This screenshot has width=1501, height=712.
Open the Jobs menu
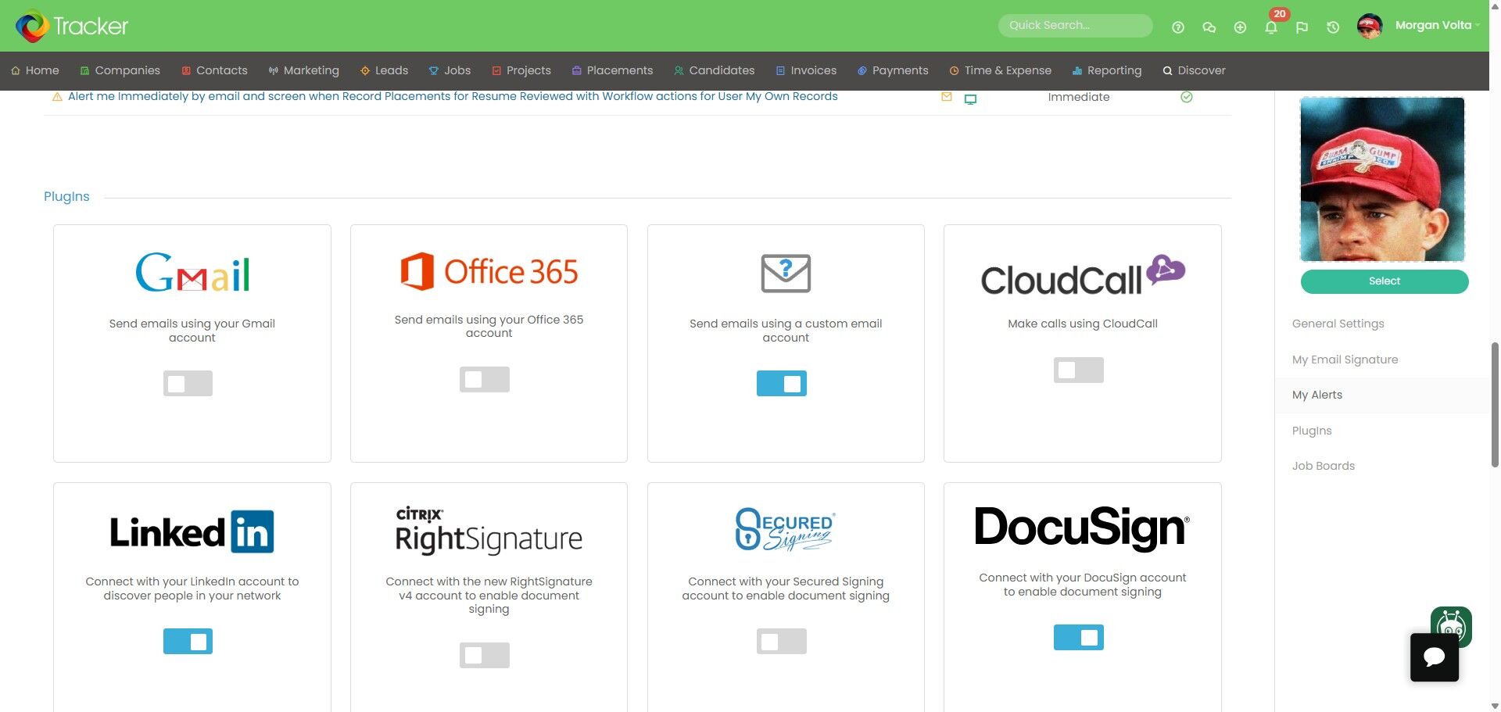coord(450,70)
